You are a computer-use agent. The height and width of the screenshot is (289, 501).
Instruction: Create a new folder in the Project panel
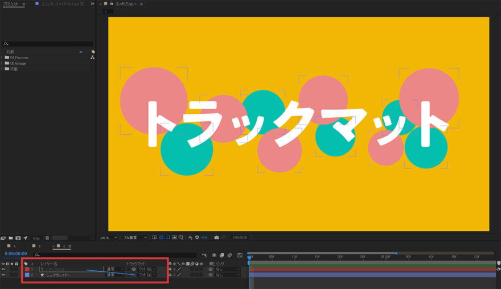click(x=11, y=238)
